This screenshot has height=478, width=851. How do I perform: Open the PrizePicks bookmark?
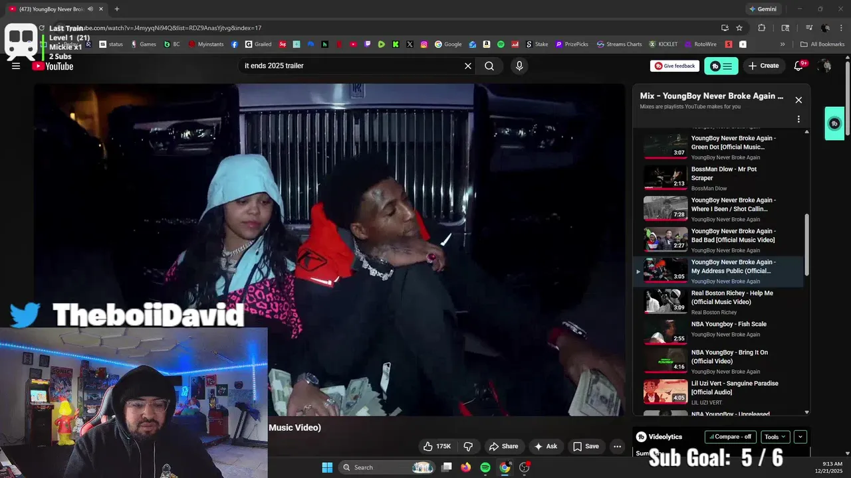pyautogui.click(x=572, y=44)
